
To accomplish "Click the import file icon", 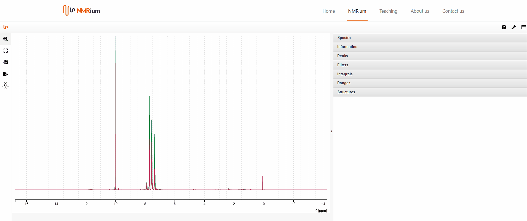I will coord(6,62).
